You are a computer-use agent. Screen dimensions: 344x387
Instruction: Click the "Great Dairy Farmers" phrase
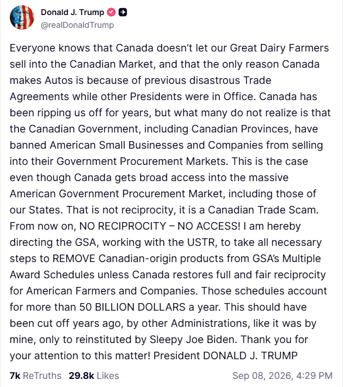coord(279,48)
